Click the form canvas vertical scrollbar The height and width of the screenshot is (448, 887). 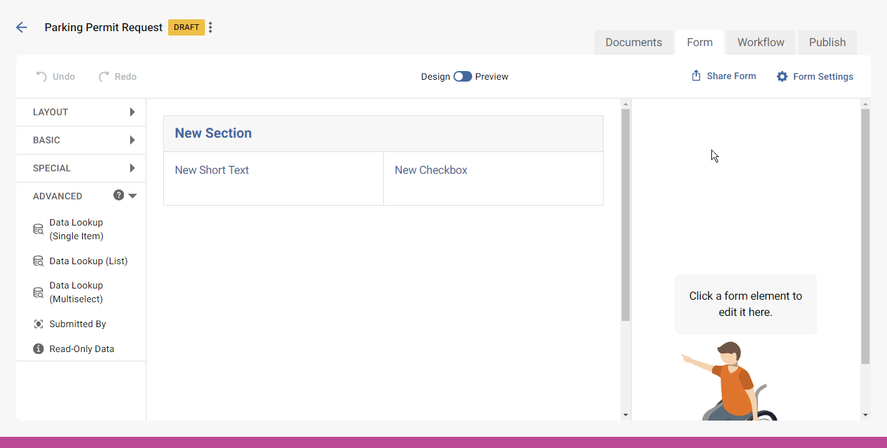[626, 215]
